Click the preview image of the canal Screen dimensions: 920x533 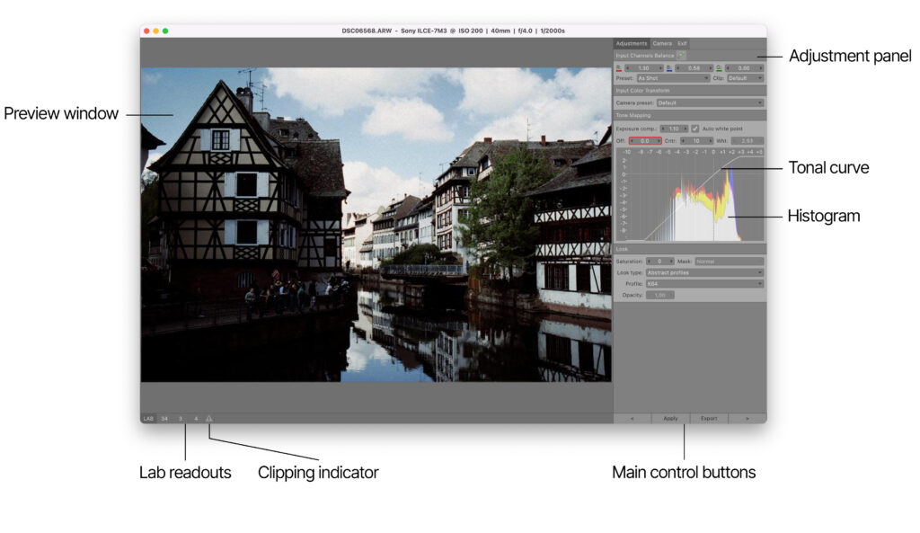(376, 225)
